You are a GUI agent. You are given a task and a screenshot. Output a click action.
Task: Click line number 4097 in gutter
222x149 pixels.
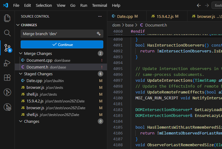click(118, 81)
